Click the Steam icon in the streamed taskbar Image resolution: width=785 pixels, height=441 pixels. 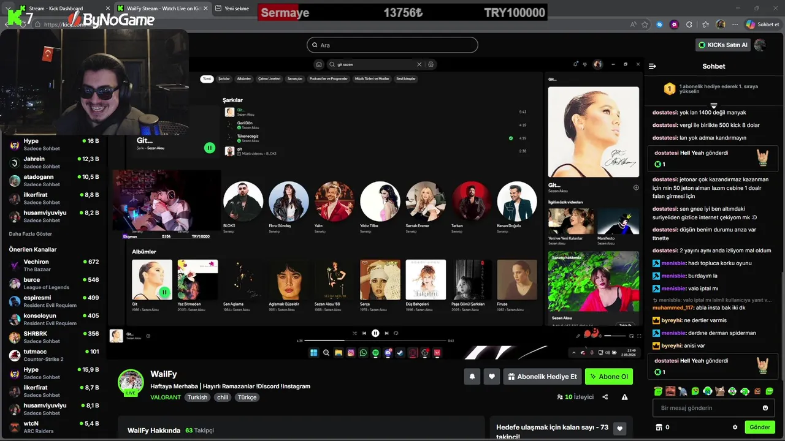[400, 353]
